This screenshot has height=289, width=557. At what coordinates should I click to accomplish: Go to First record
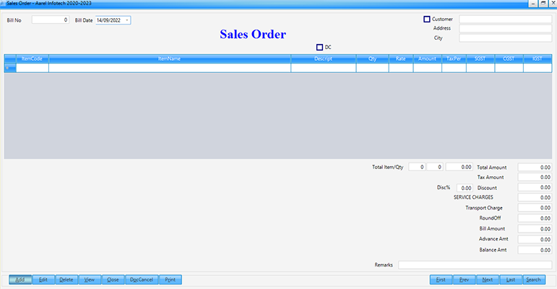pyautogui.click(x=441, y=279)
